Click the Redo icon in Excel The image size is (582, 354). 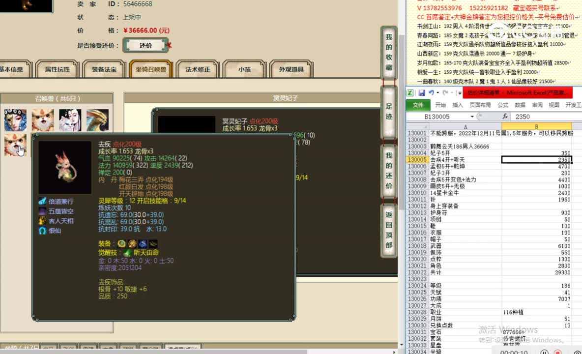coord(445,93)
